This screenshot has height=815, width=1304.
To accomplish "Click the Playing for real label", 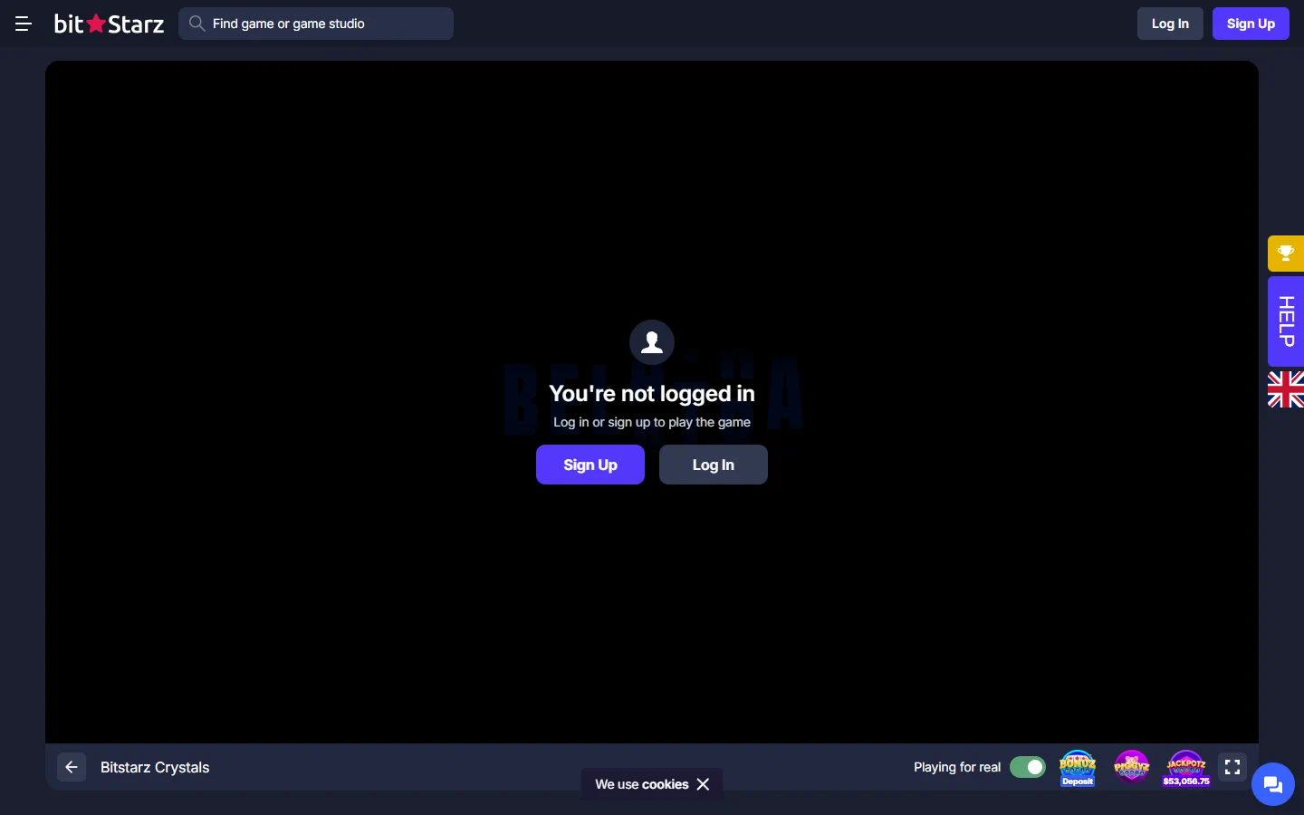I will click(957, 767).
